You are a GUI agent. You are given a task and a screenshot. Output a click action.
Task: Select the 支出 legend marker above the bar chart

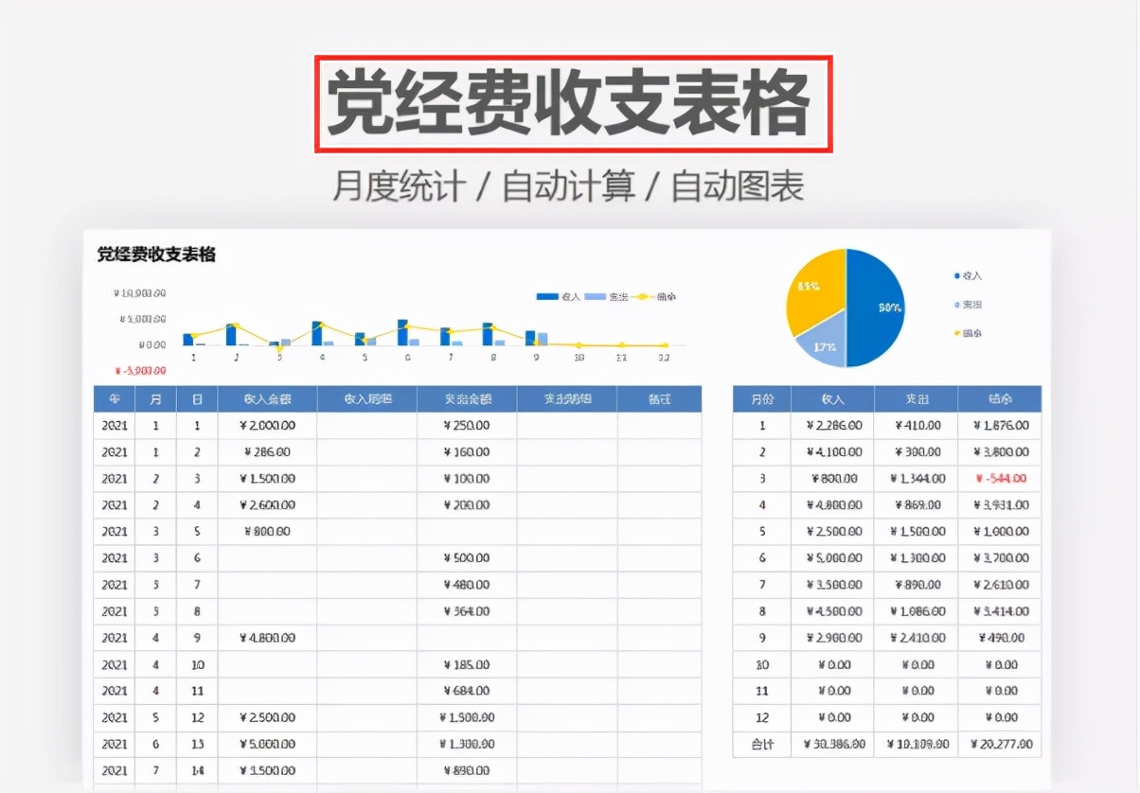coord(596,295)
